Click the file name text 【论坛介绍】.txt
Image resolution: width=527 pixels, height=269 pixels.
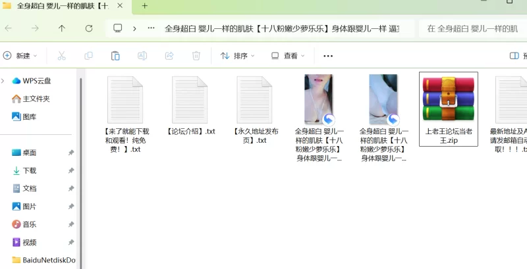[x=190, y=132]
